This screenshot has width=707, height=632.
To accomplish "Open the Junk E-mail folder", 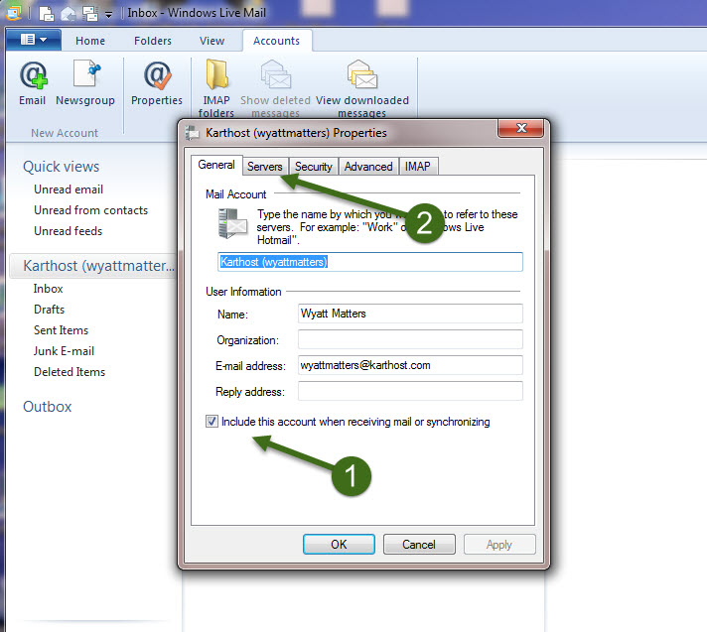I will coord(64,351).
